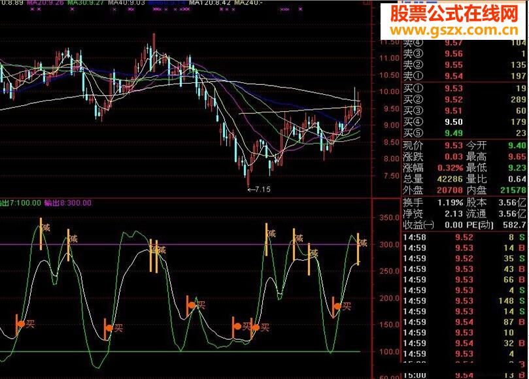Select the tick row with volume 43 B
Image resolution: width=529 pixels, height=379 pixels.
(464, 269)
